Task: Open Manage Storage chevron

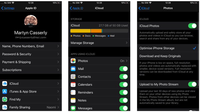Action: pos(127,43)
